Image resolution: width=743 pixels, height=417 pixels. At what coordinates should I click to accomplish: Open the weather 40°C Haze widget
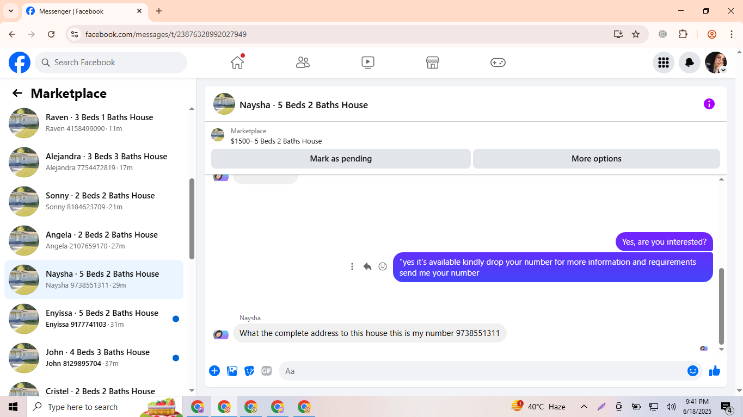pos(538,407)
